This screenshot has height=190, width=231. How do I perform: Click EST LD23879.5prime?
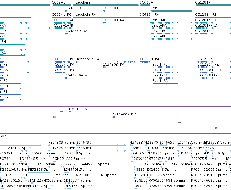(x=161, y=175)
